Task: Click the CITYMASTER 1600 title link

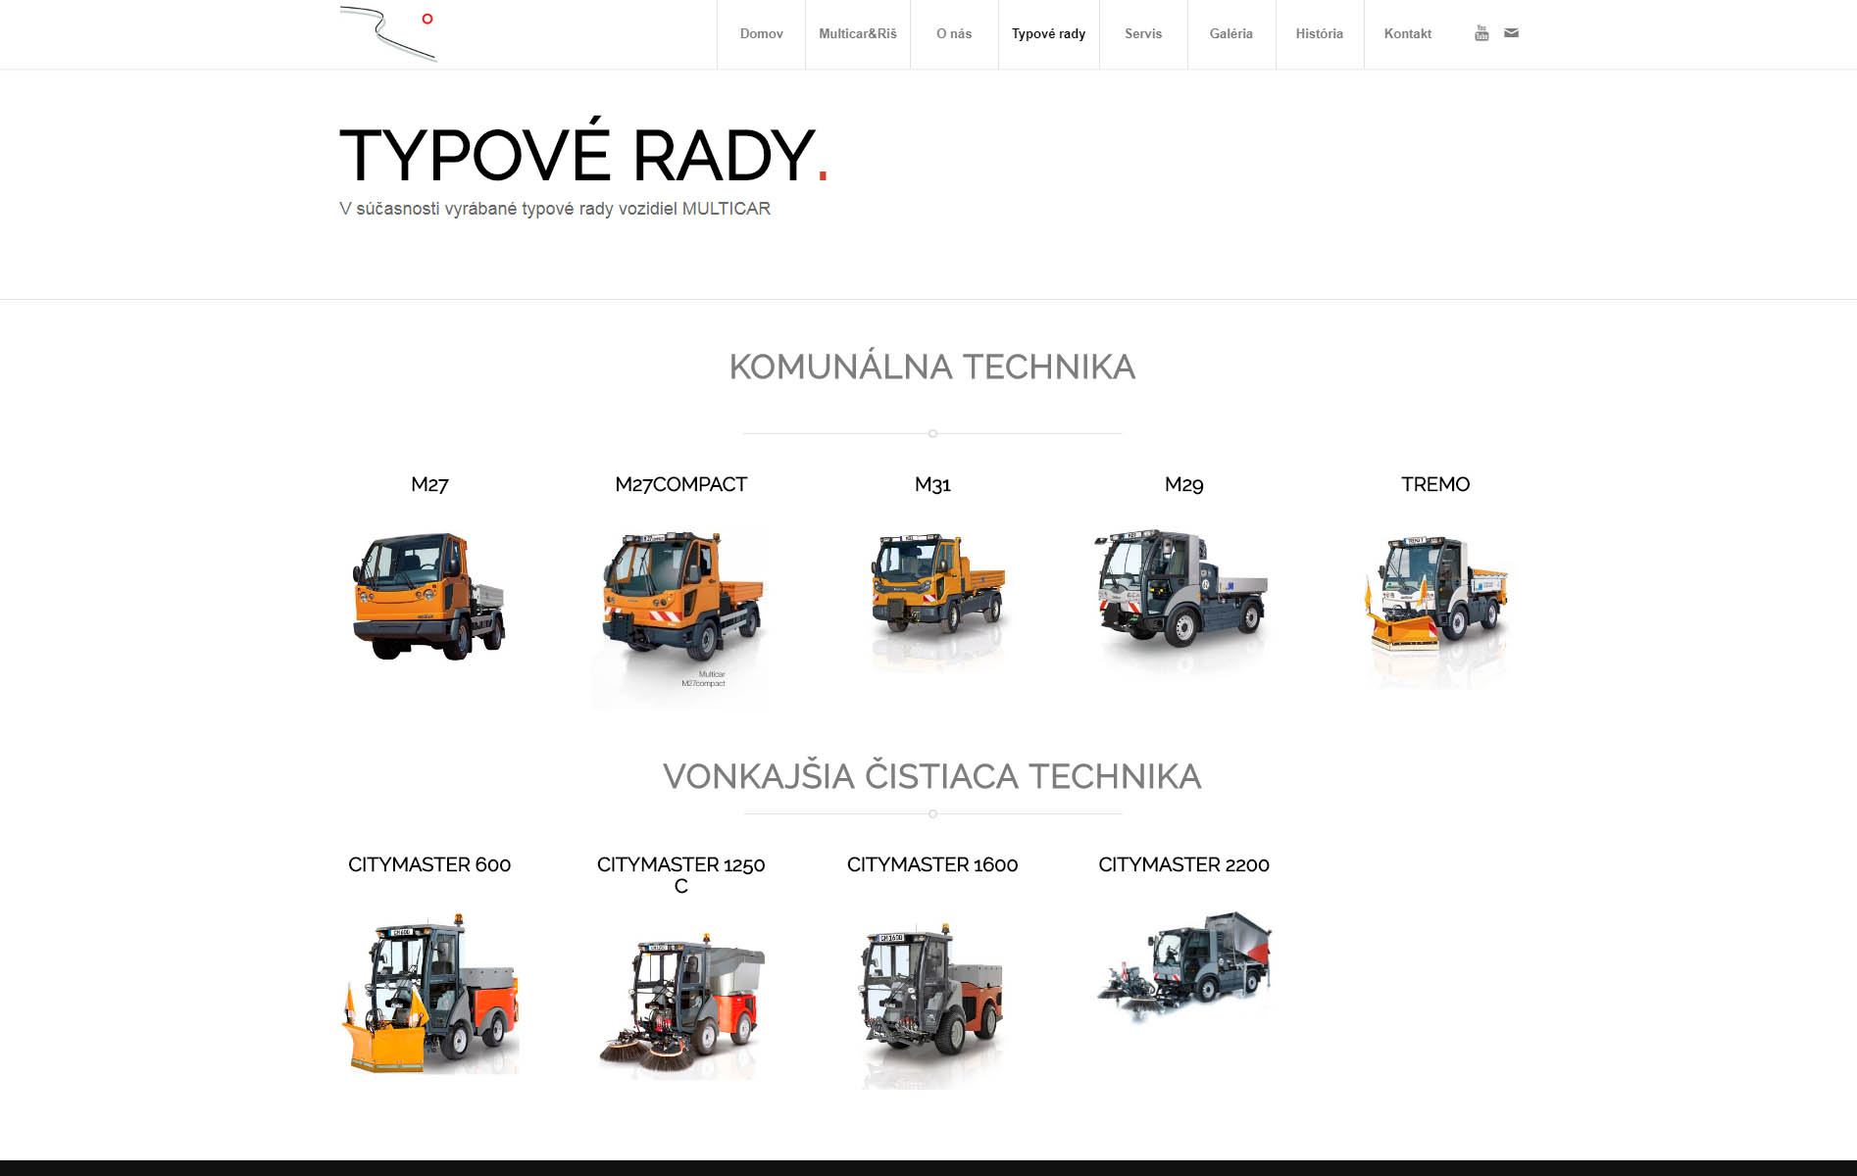Action: coord(932,864)
